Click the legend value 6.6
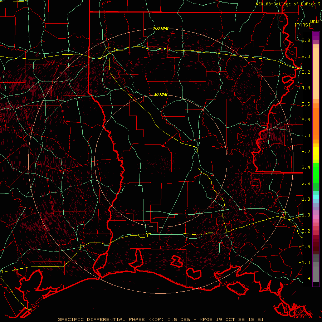 coord(306,104)
